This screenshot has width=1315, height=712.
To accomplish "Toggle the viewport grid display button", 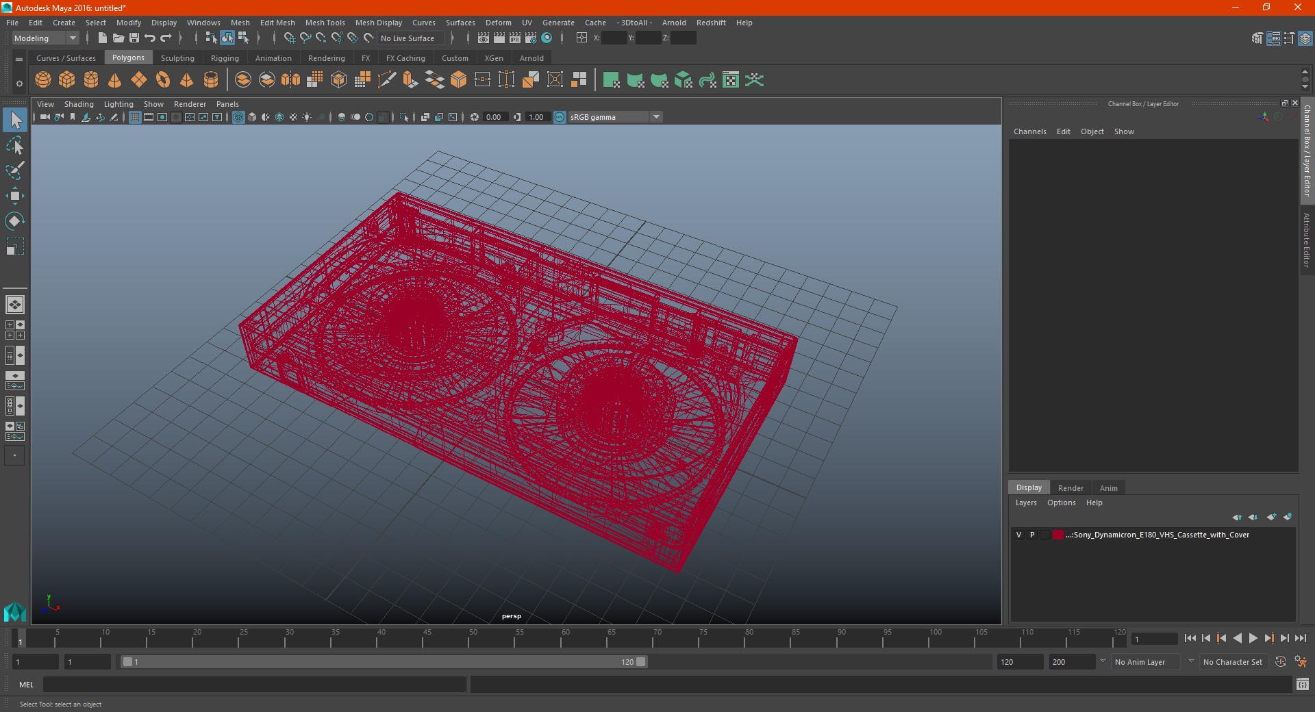I will click(135, 117).
